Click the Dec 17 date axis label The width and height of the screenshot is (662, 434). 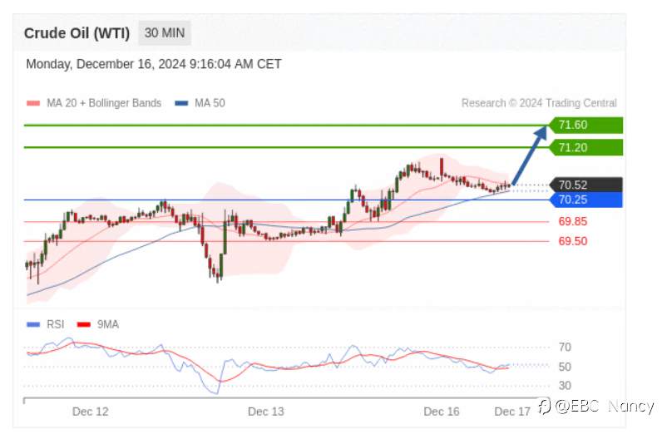tap(512, 412)
